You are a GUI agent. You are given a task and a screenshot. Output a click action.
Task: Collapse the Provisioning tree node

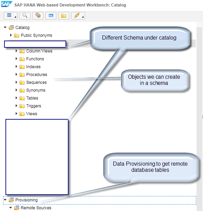5,200
